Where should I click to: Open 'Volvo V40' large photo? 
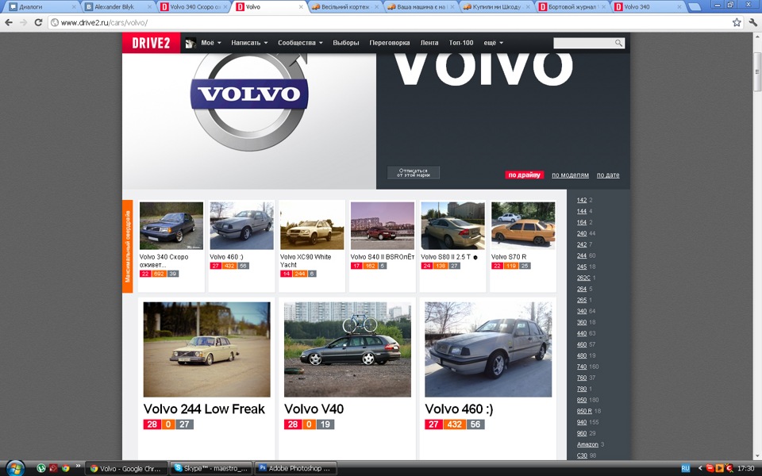(x=348, y=349)
